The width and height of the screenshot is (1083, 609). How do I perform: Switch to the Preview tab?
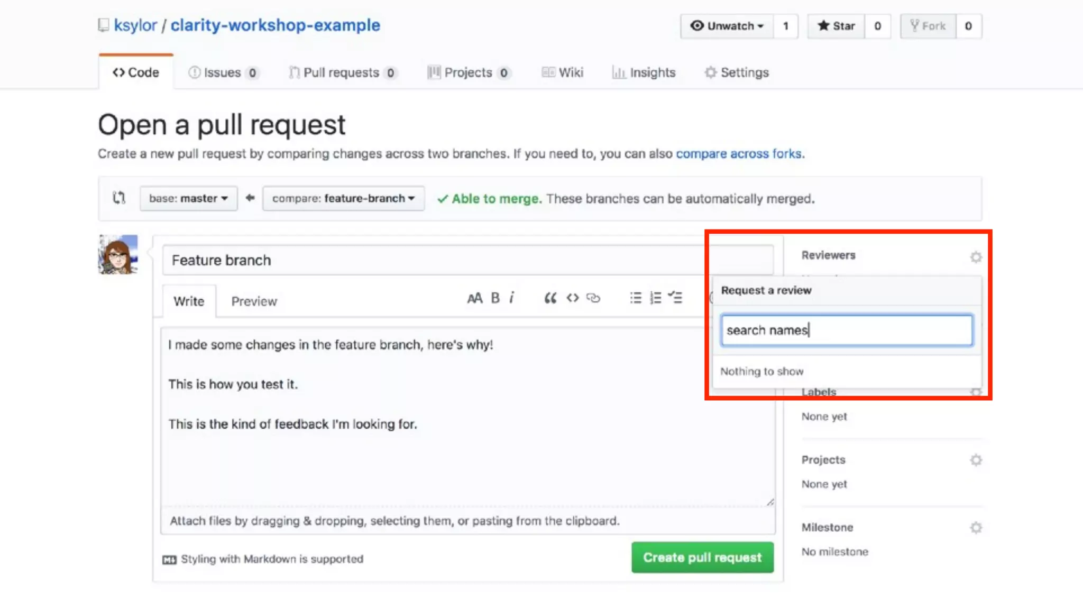click(x=254, y=301)
